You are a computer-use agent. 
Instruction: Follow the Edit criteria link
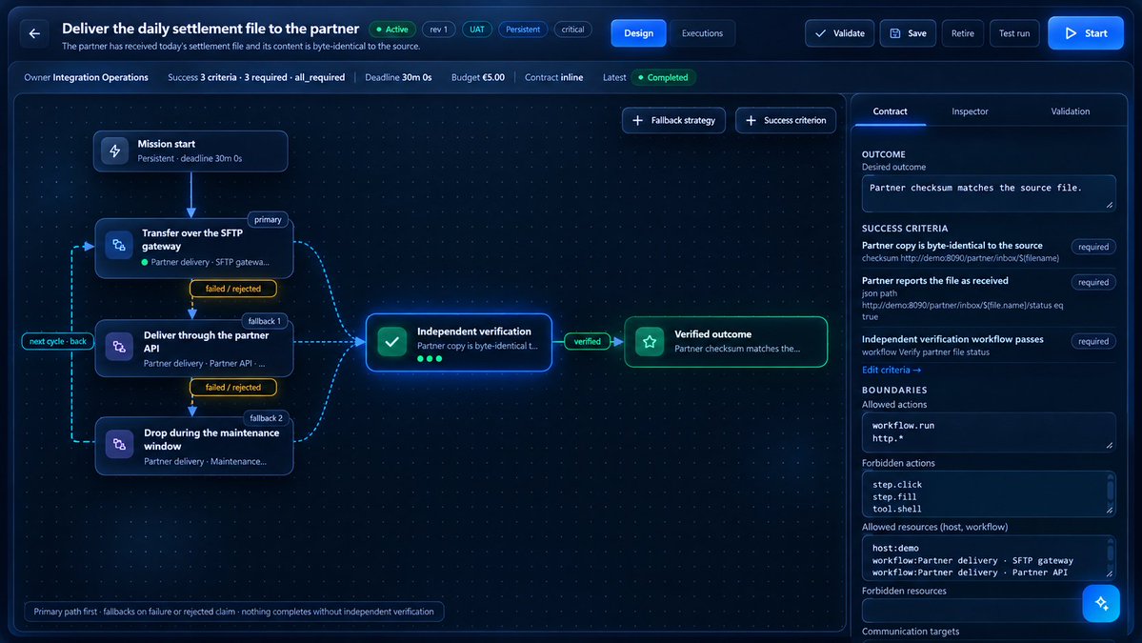892,370
